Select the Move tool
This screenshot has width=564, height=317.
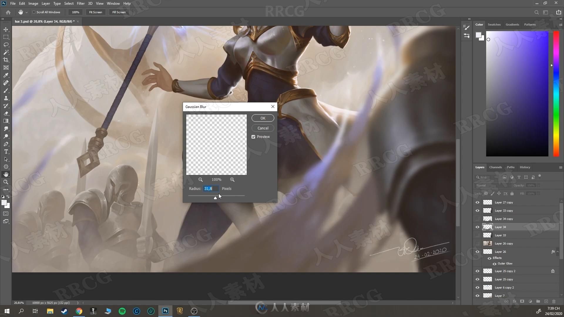6,29
